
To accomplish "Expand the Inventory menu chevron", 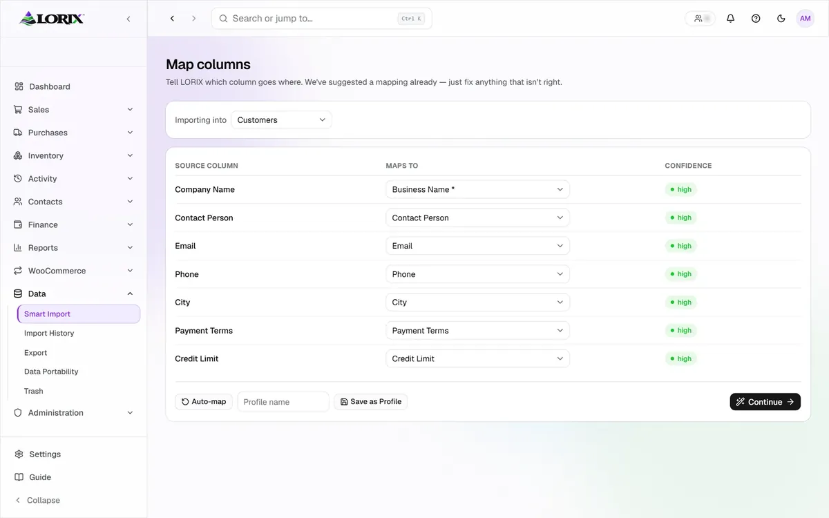I will click(x=130, y=155).
